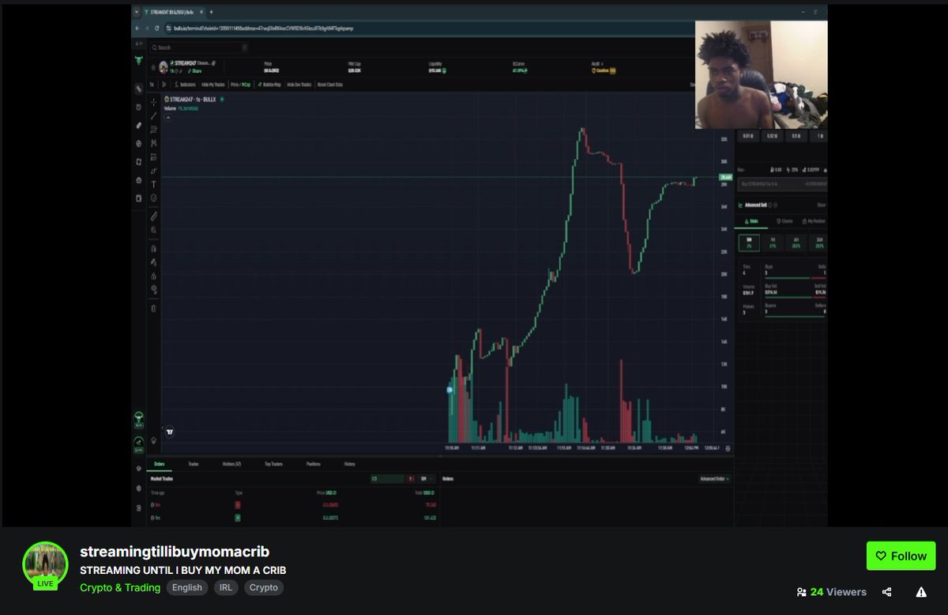Switch to the Top Traders tab
948x615 pixels.
click(x=273, y=464)
